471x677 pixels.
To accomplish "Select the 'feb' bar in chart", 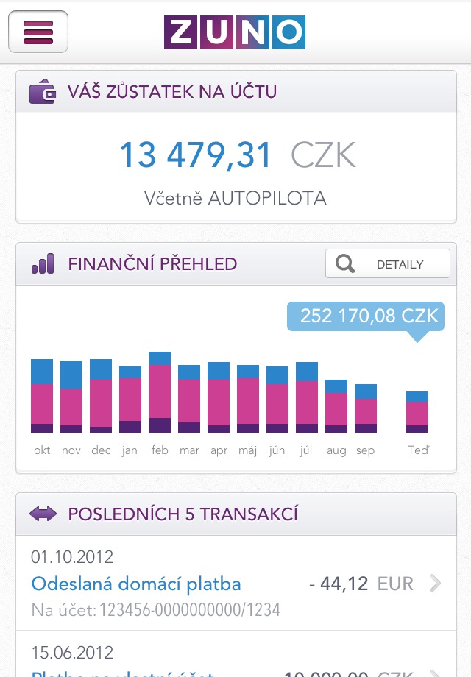I will [160, 392].
